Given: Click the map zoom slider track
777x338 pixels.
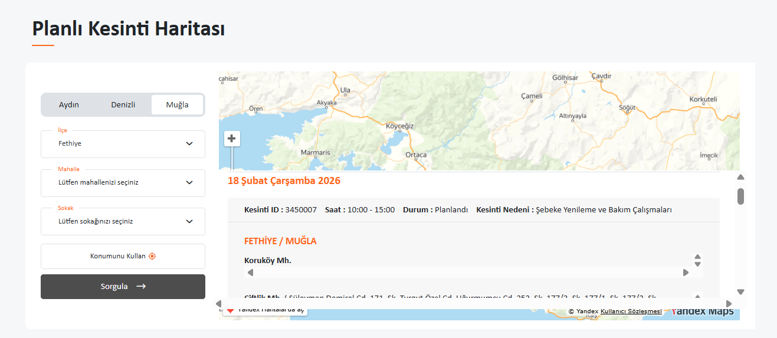Looking at the screenshot, I should click(232, 158).
